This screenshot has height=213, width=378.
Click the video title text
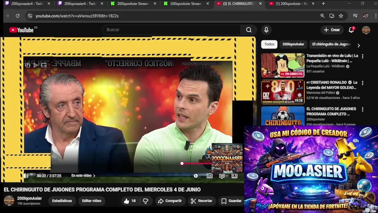coord(102,190)
